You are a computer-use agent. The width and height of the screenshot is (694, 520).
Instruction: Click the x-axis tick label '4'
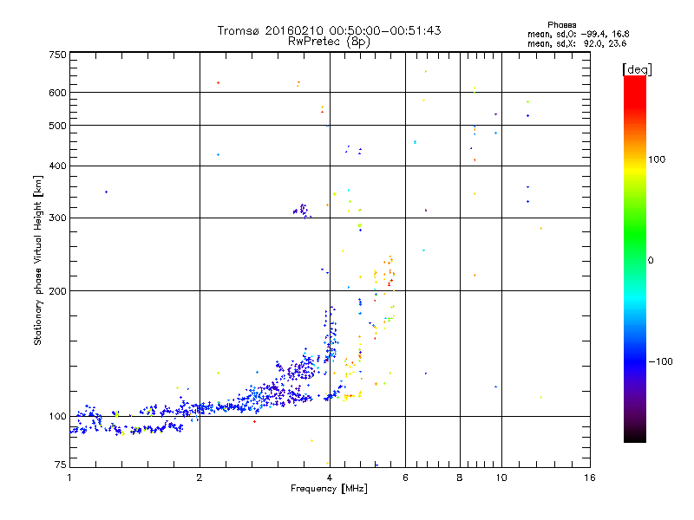point(330,478)
